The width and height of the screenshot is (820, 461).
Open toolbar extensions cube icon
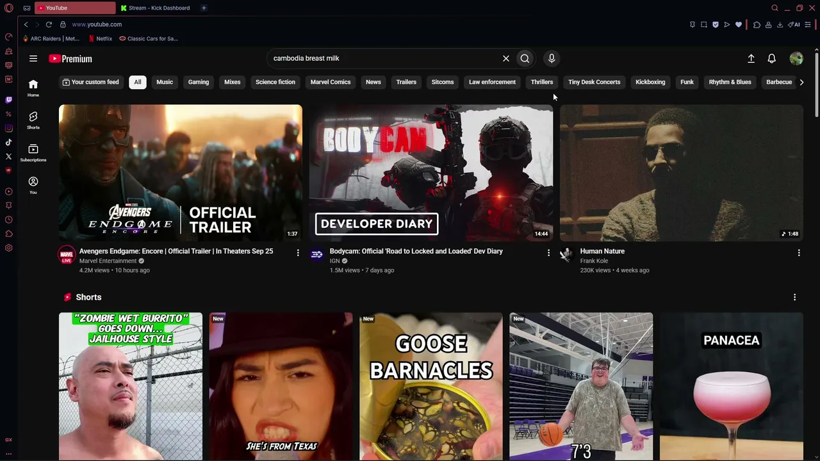[x=757, y=24]
